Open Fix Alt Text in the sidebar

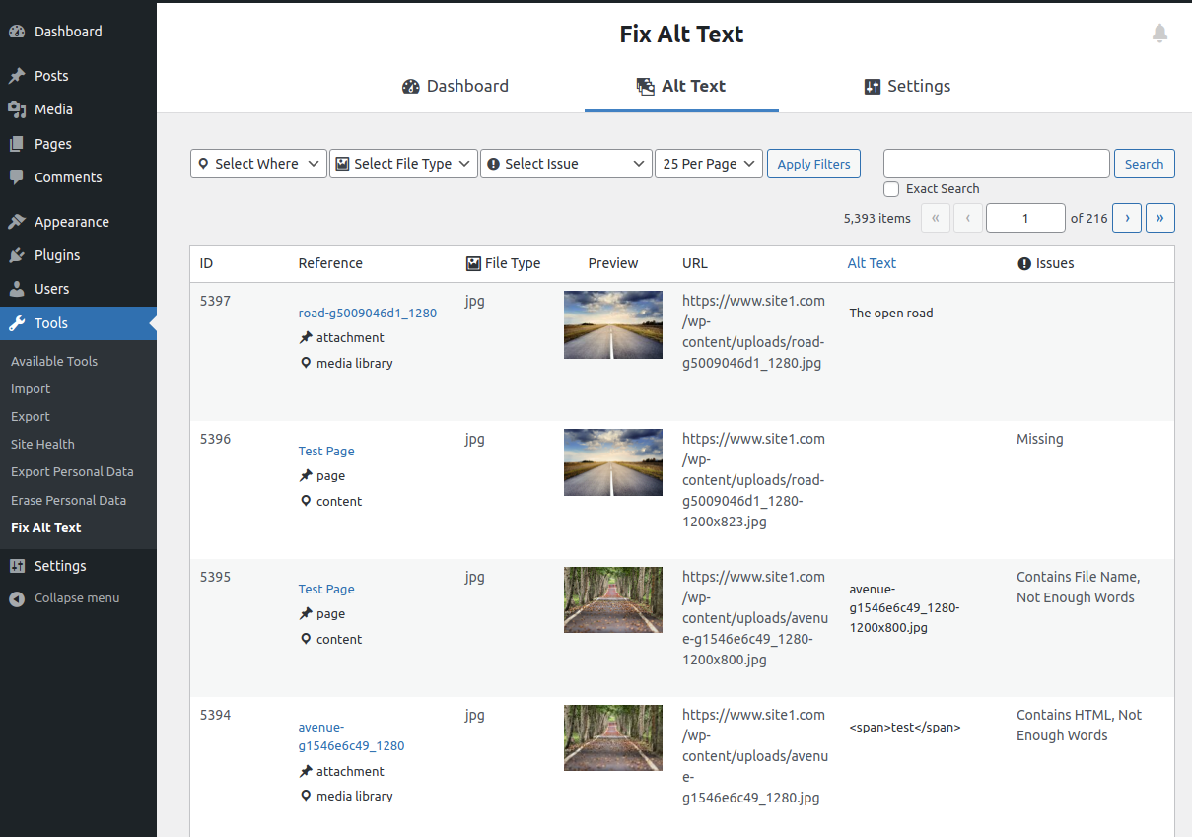(46, 527)
